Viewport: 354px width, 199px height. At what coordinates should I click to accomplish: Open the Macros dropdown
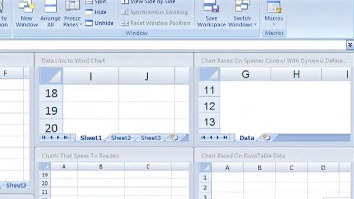coord(274,14)
